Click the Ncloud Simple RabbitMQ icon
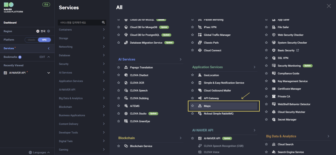Viewport: 336px width, 155px height. pyautogui.click(x=200, y=114)
